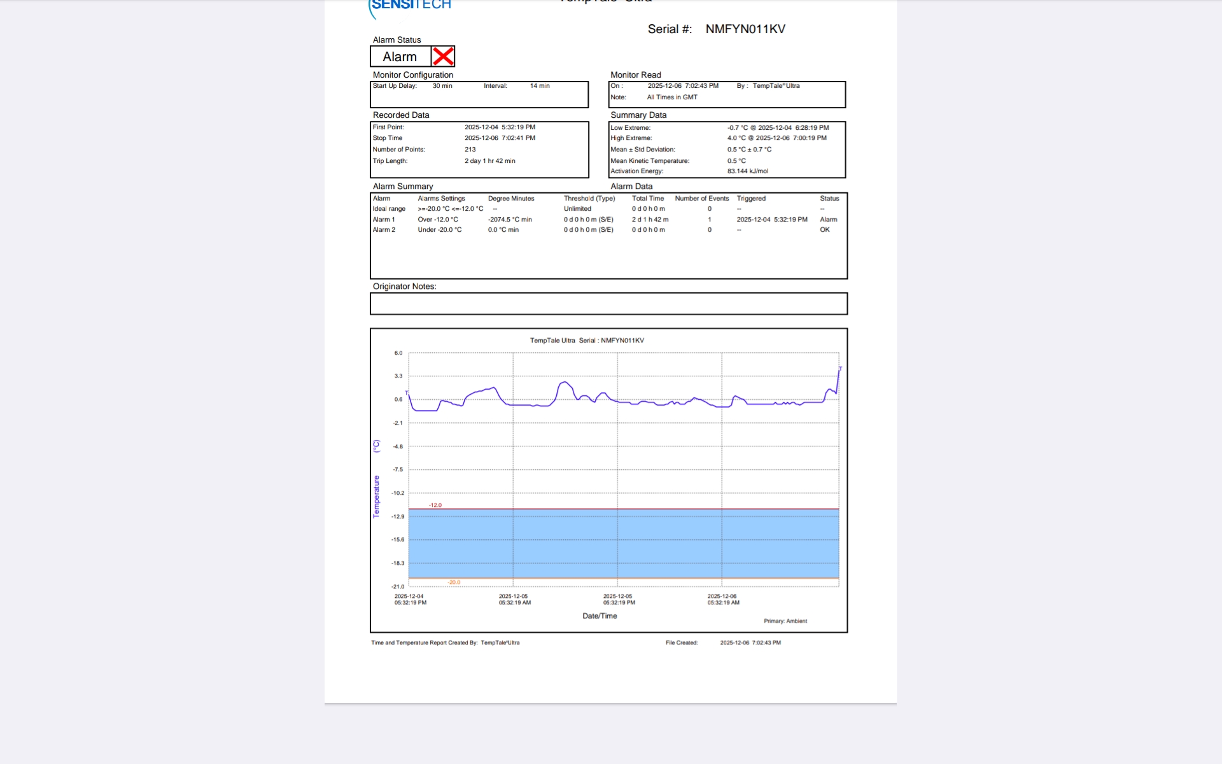The height and width of the screenshot is (764, 1222).
Task: Click the Alarm status text box
Action: (x=400, y=57)
